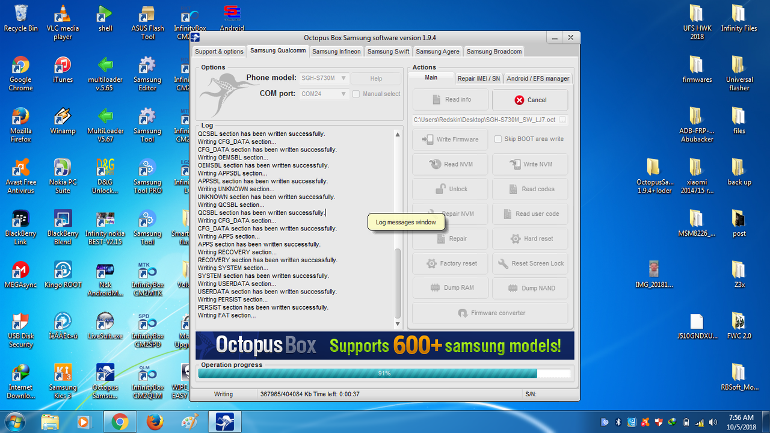Click the Read info button
Viewport: 770px width, 433px height.
(x=450, y=100)
